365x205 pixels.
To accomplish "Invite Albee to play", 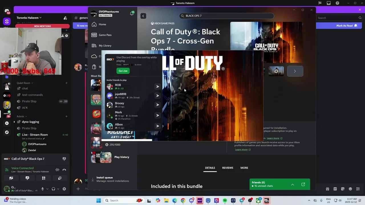I will tap(157, 126).
